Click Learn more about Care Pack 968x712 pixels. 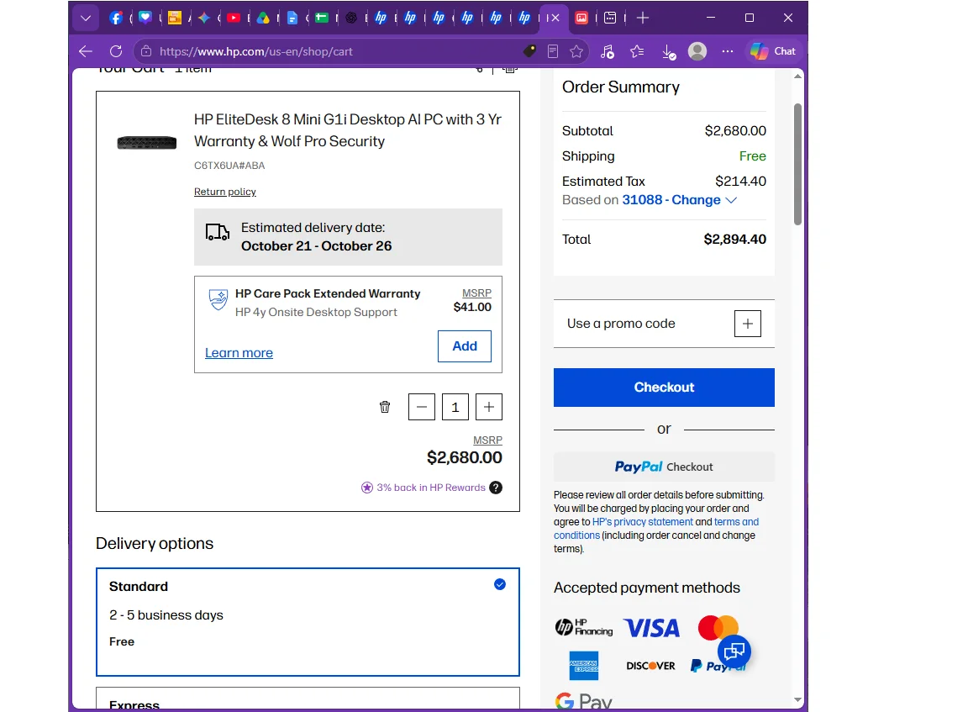[x=239, y=352]
